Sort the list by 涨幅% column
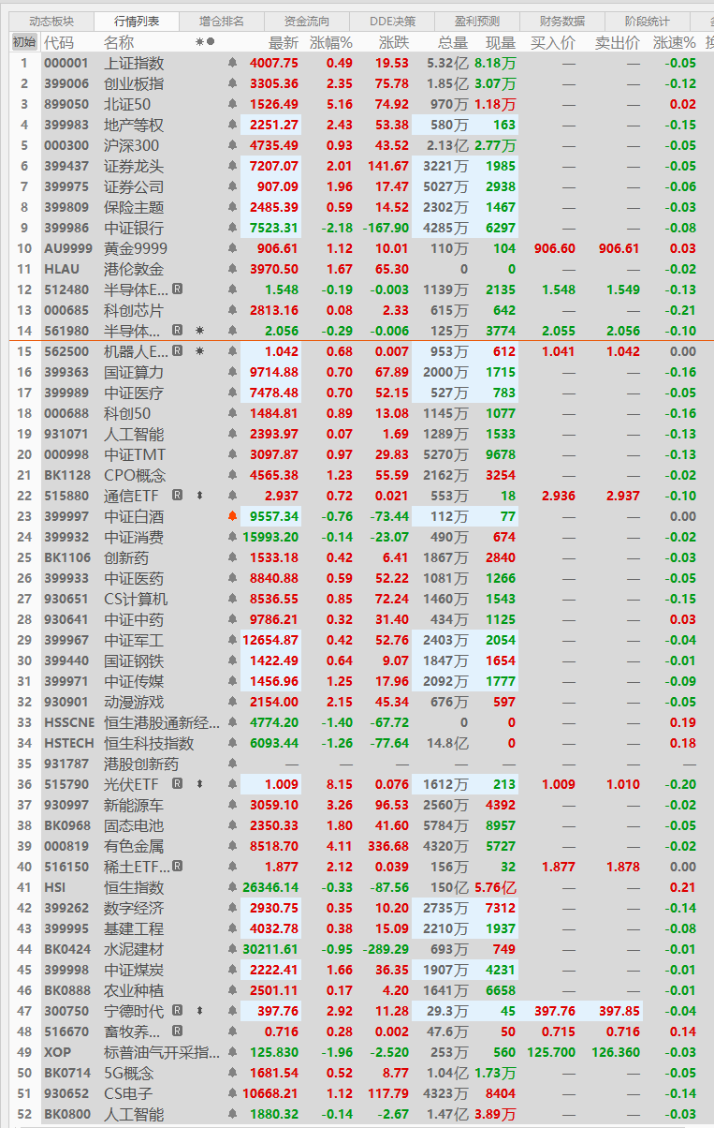 pyautogui.click(x=331, y=42)
